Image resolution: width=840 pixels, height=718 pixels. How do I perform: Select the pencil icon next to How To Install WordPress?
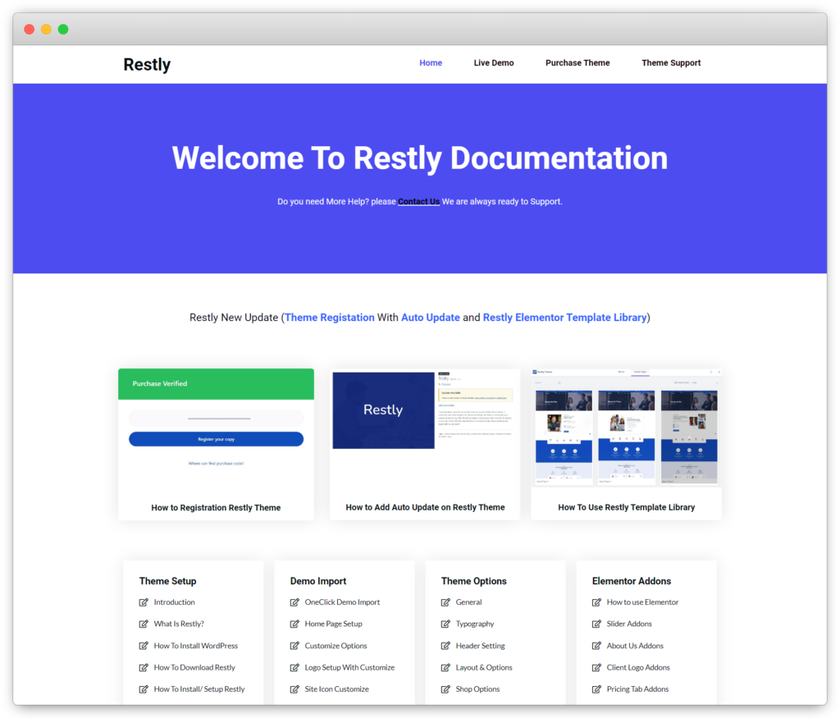click(142, 645)
